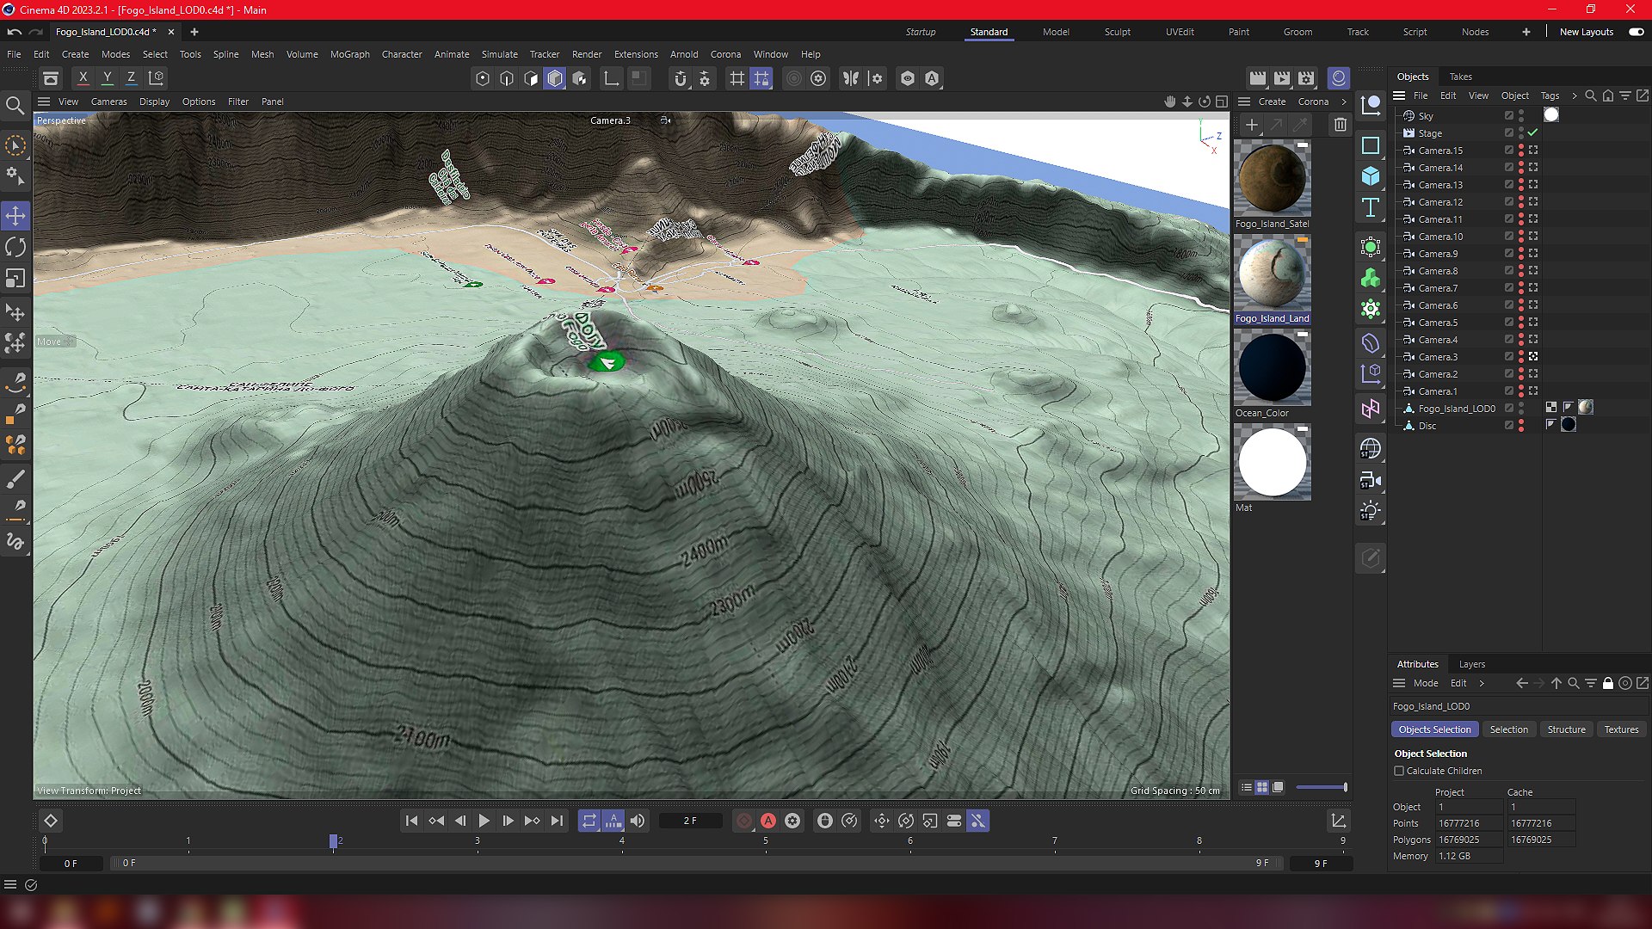
Task: Click the timeline playhead at frame 2
Action: point(333,841)
